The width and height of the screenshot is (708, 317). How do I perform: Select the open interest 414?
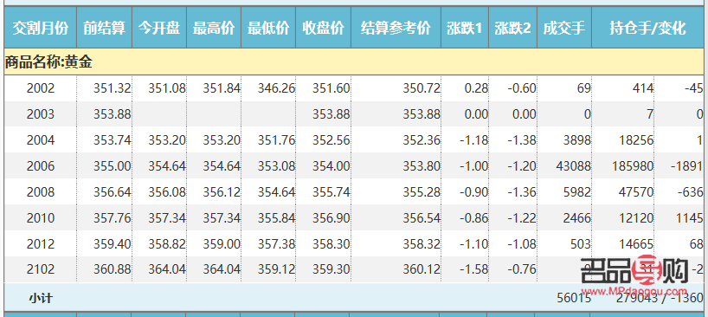click(642, 88)
